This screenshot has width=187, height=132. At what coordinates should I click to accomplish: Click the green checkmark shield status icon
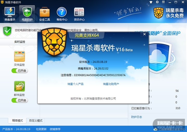coord(7,31)
